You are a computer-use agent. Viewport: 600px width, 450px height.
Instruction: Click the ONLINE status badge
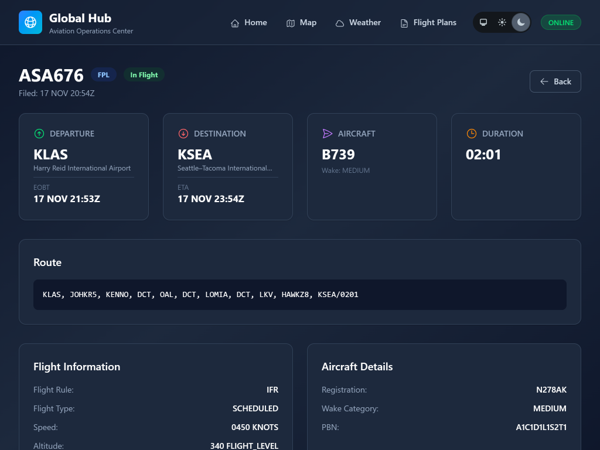[561, 22]
